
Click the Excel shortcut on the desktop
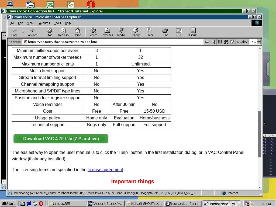(x=50, y=4)
